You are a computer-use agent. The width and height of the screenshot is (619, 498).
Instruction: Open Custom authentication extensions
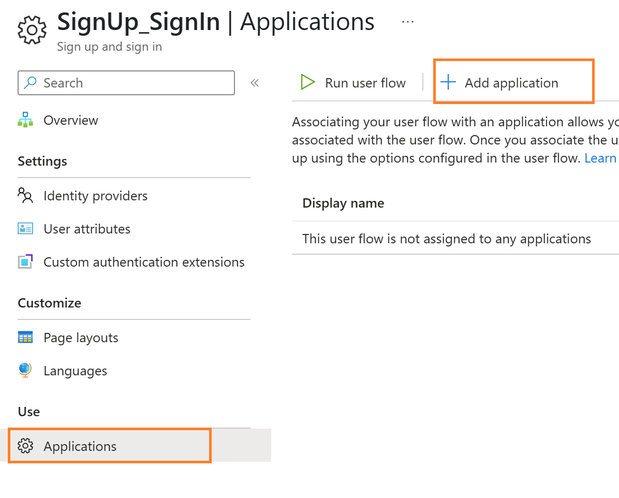coord(144,262)
